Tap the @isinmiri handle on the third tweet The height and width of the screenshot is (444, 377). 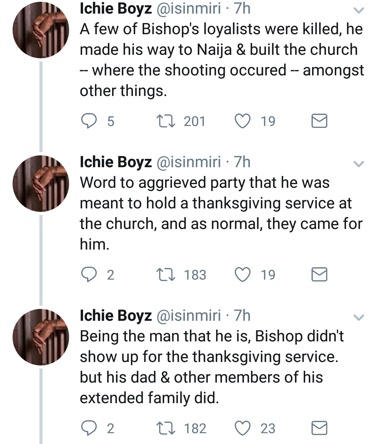coord(188,316)
